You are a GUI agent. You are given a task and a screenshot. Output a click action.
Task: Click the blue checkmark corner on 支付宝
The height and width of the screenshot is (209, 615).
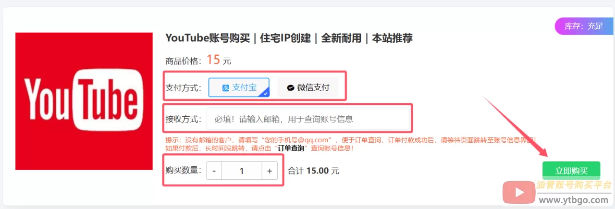[x=265, y=93]
